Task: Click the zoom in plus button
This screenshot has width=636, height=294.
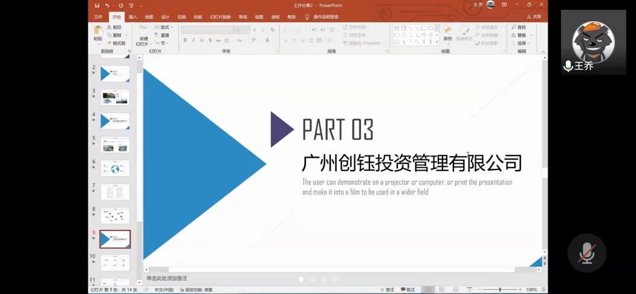Action: (520, 290)
